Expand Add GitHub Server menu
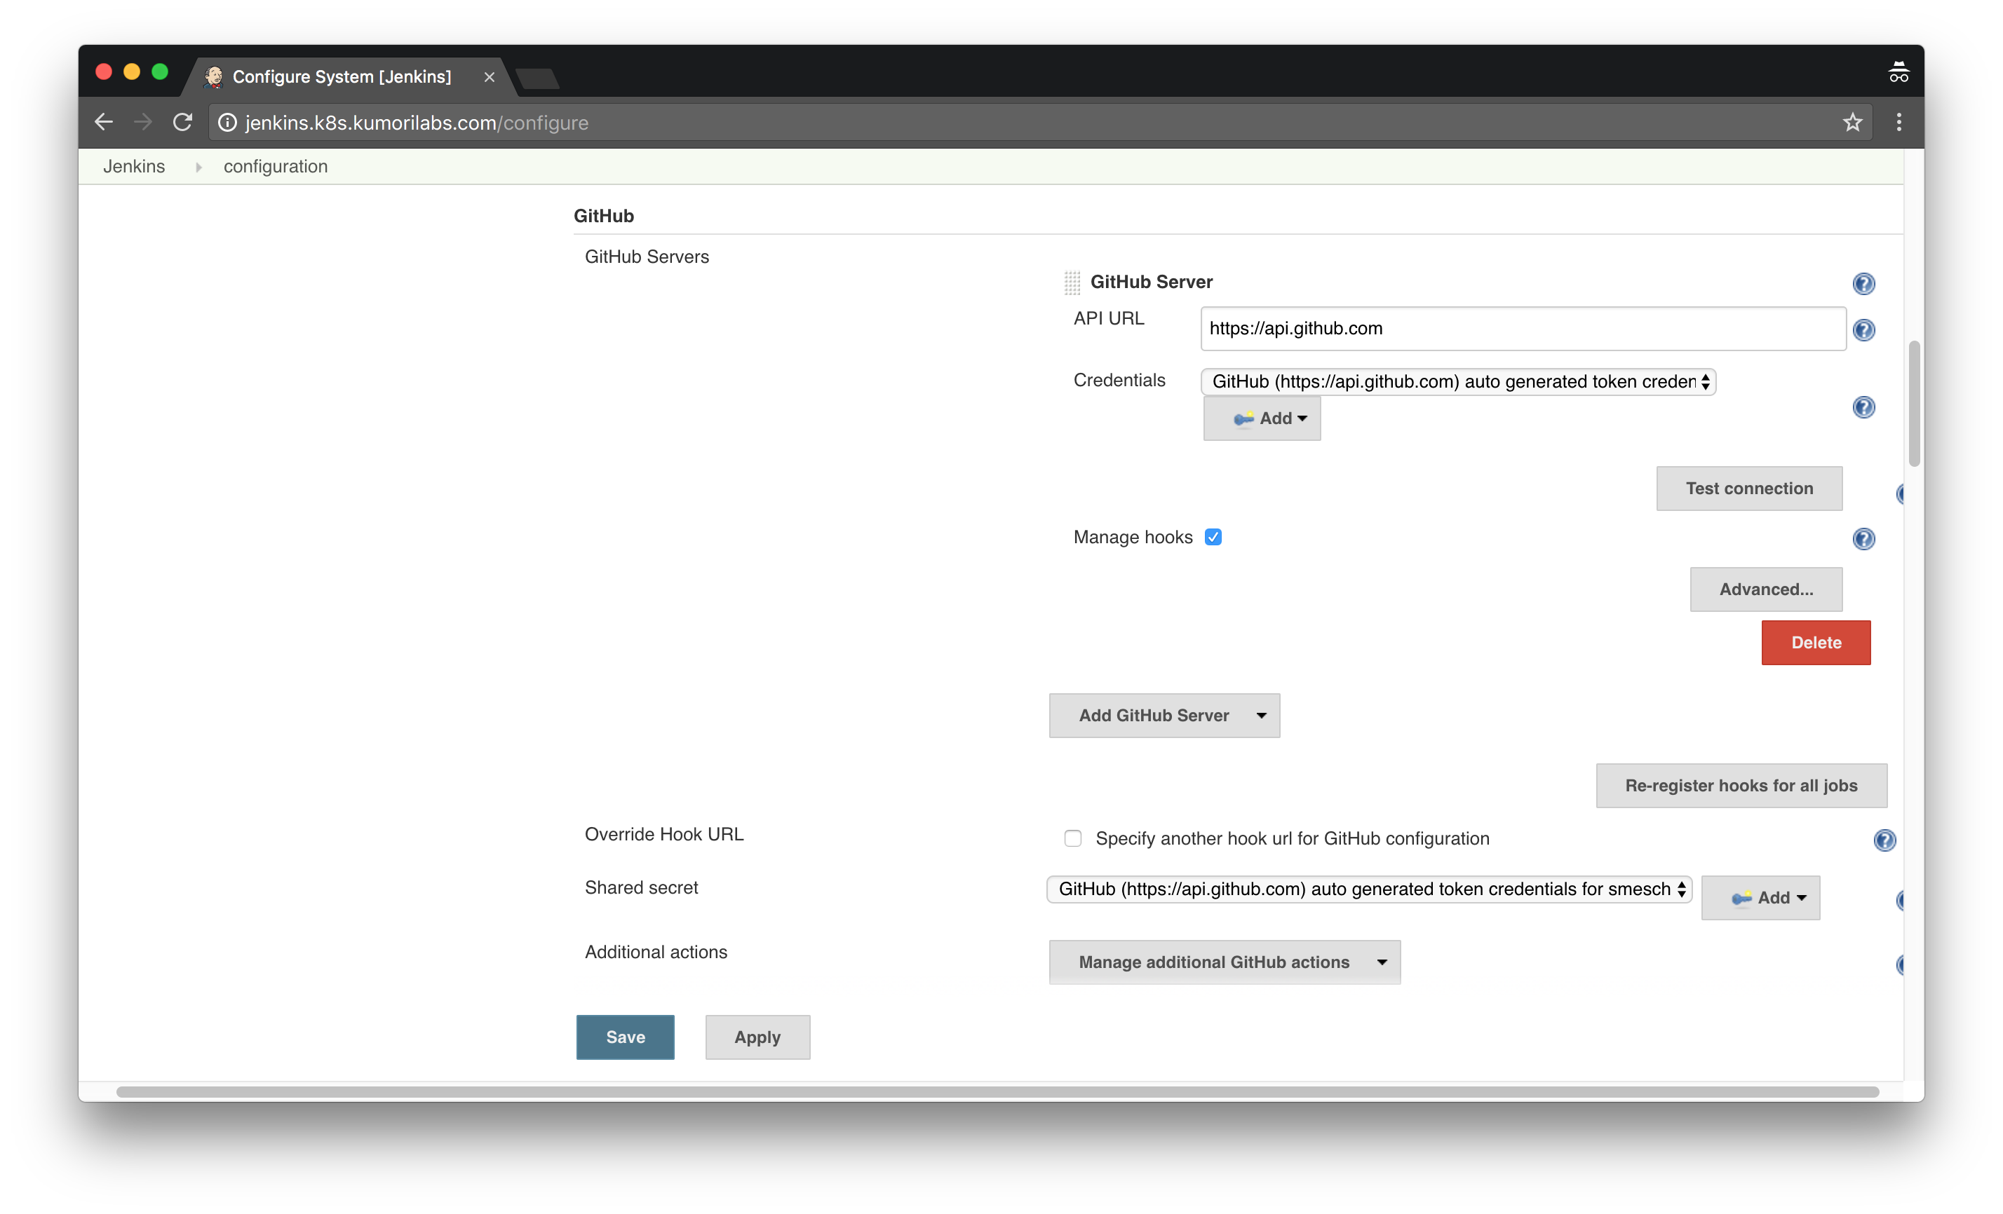Image resolution: width=2003 pixels, height=1214 pixels. click(x=1164, y=715)
